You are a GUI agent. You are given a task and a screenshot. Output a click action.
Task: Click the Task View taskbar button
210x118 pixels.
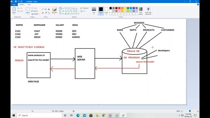tap(72, 115)
